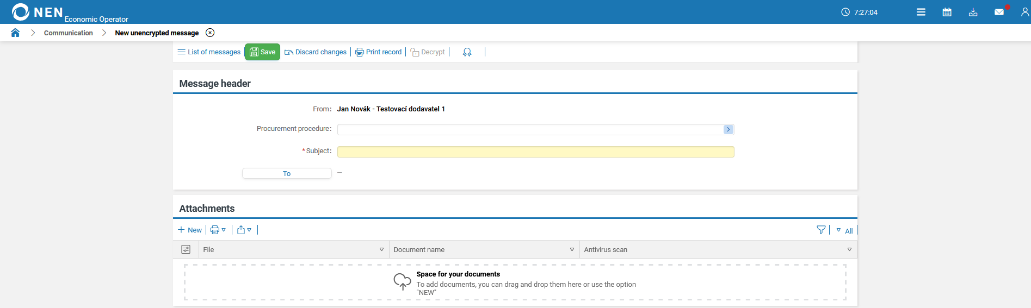Click the certificate ribbon toolbar icon
The image size is (1031, 308).
click(x=467, y=52)
